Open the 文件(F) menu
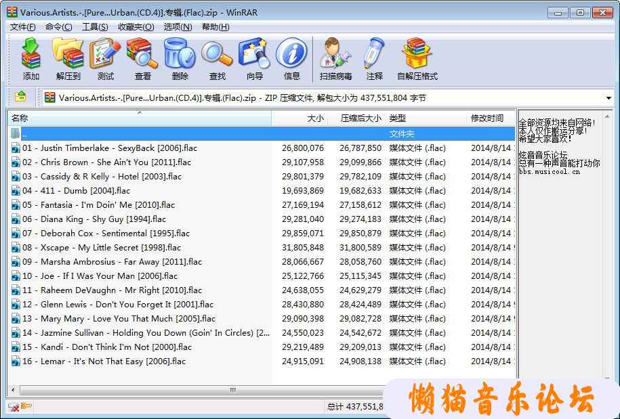Image resolution: width=620 pixels, height=419 pixels. pyautogui.click(x=22, y=27)
